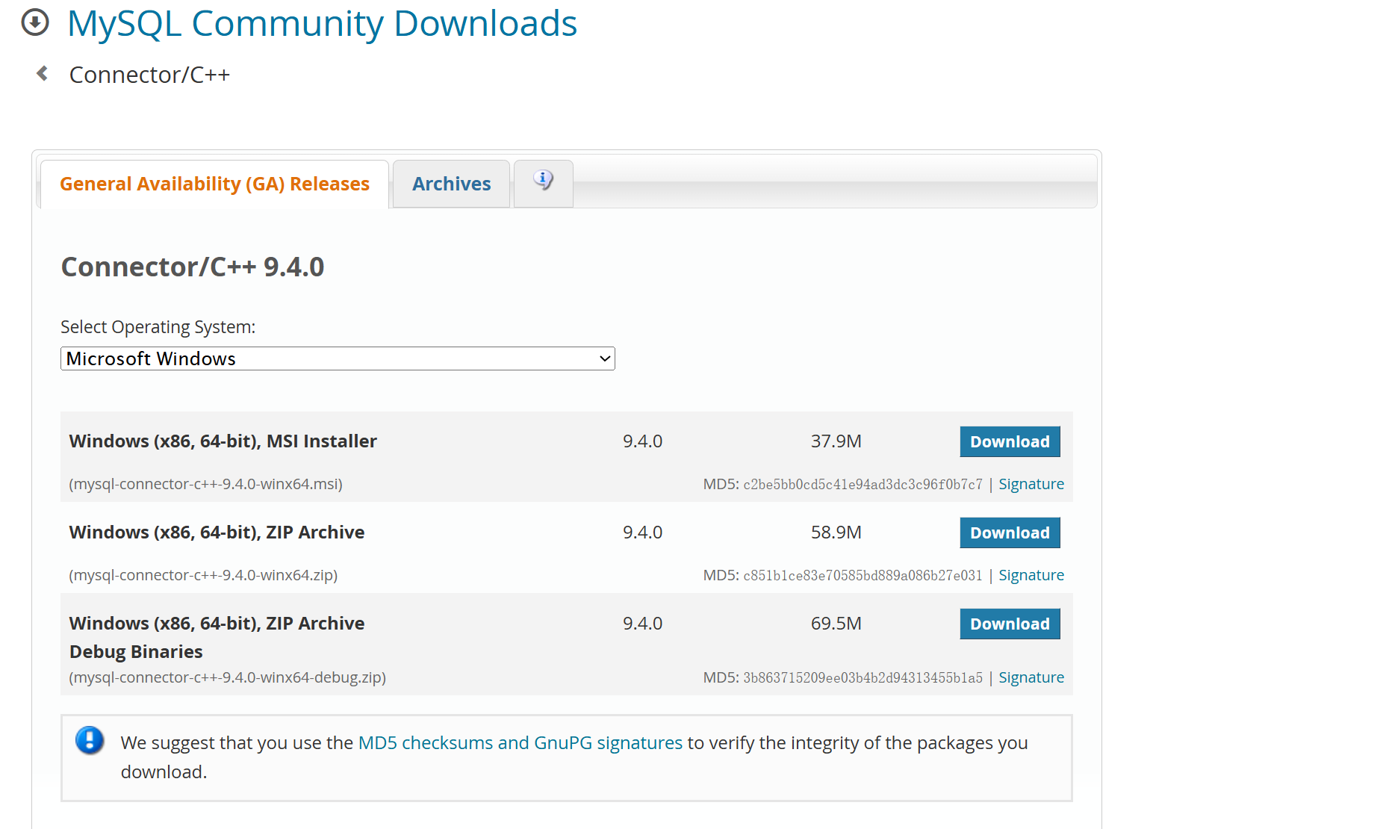This screenshot has width=1386, height=829.
Task: Click the 'Connector/C++ 9.4.0' heading
Action: coord(193,267)
